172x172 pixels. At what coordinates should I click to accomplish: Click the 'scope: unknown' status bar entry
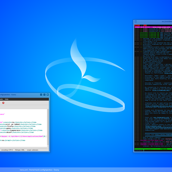[x=33, y=150]
